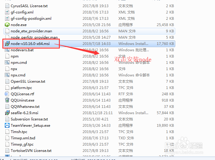Viewport: 215px width, 160px height.
Task: Click the gf-config-postlogin.xml file icon
Action: 7,19
